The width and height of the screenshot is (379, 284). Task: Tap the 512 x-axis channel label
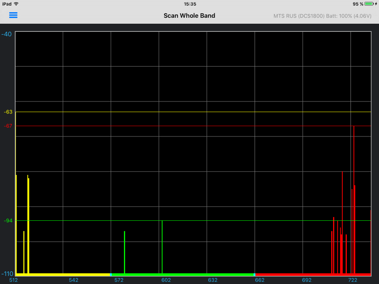[x=14, y=280]
